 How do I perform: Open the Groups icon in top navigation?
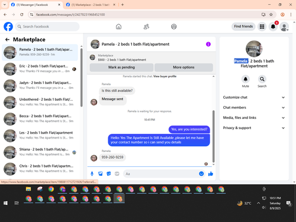[x=174, y=27]
